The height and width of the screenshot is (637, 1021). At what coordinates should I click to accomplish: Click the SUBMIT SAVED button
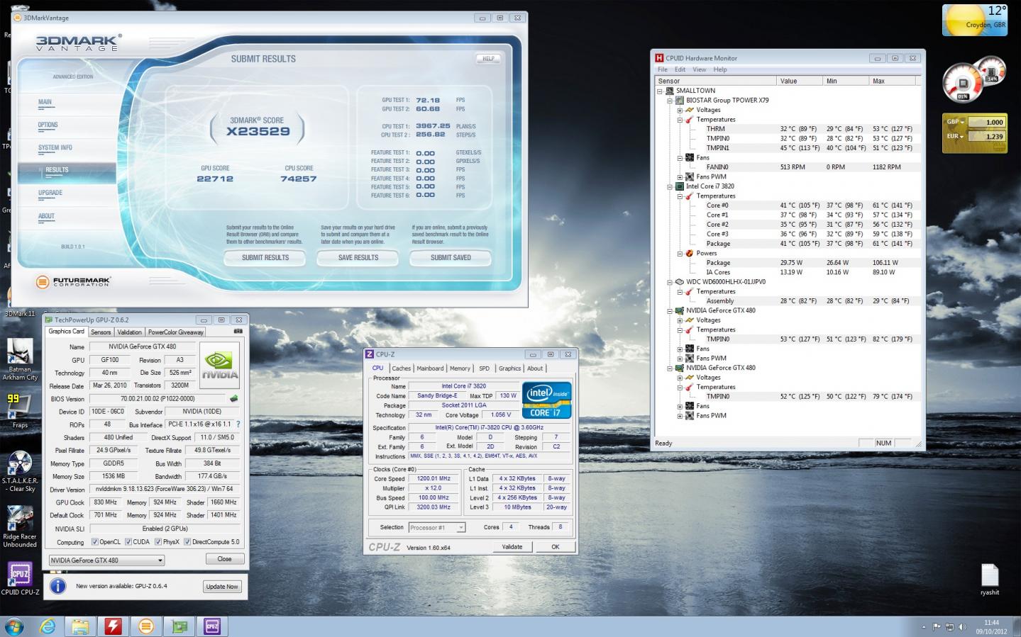[x=451, y=258]
